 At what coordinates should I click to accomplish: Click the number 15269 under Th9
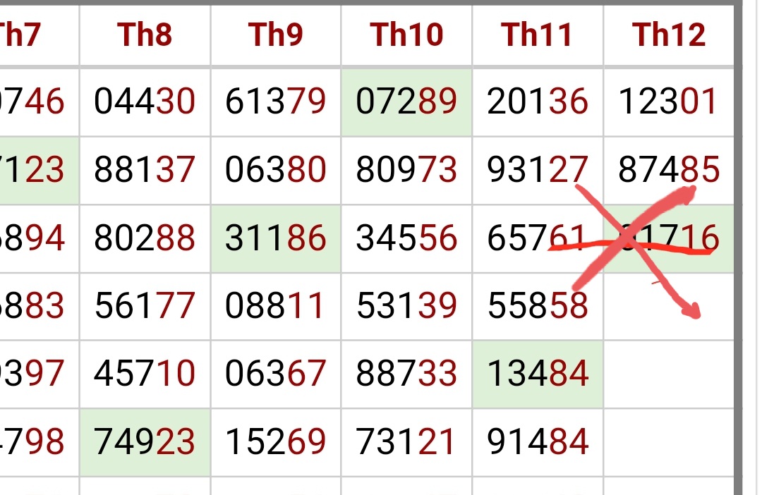coord(276,442)
